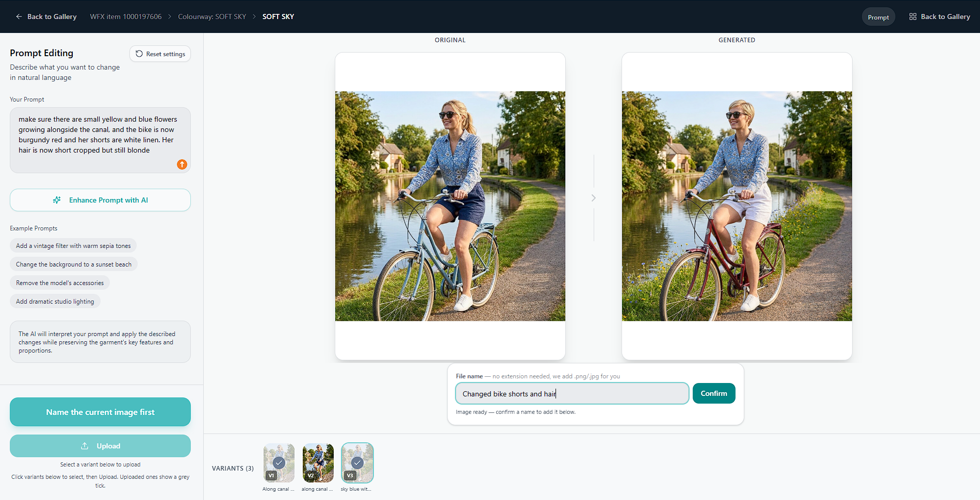Click Back to Gallery at top right
This screenshot has width=980, height=500.
click(940, 16)
